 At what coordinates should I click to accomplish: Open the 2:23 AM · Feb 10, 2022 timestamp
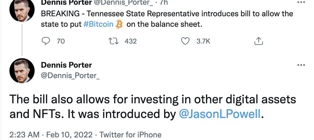pos(51,135)
